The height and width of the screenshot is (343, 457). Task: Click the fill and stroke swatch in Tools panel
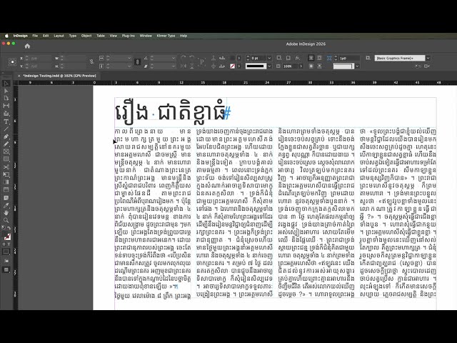point(6,237)
